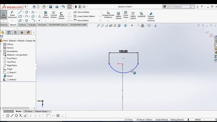Click Convert Entities tool
The height and width of the screenshot is (122, 217).
[54, 15]
